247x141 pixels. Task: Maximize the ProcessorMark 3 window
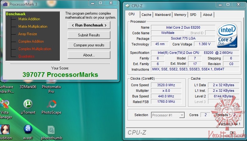100,3
